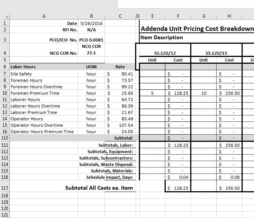Select the 0.04 schedule impact value

click(x=178, y=177)
